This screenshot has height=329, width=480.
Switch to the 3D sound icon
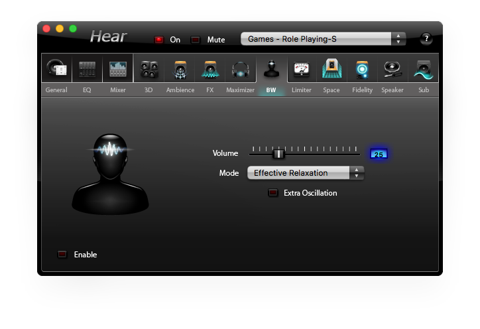(x=149, y=69)
